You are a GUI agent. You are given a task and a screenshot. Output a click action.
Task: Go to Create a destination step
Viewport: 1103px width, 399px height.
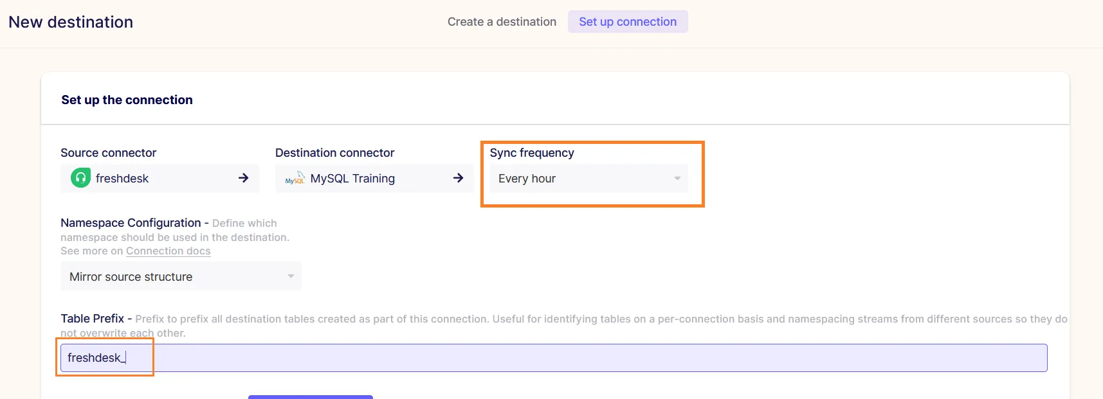[502, 22]
